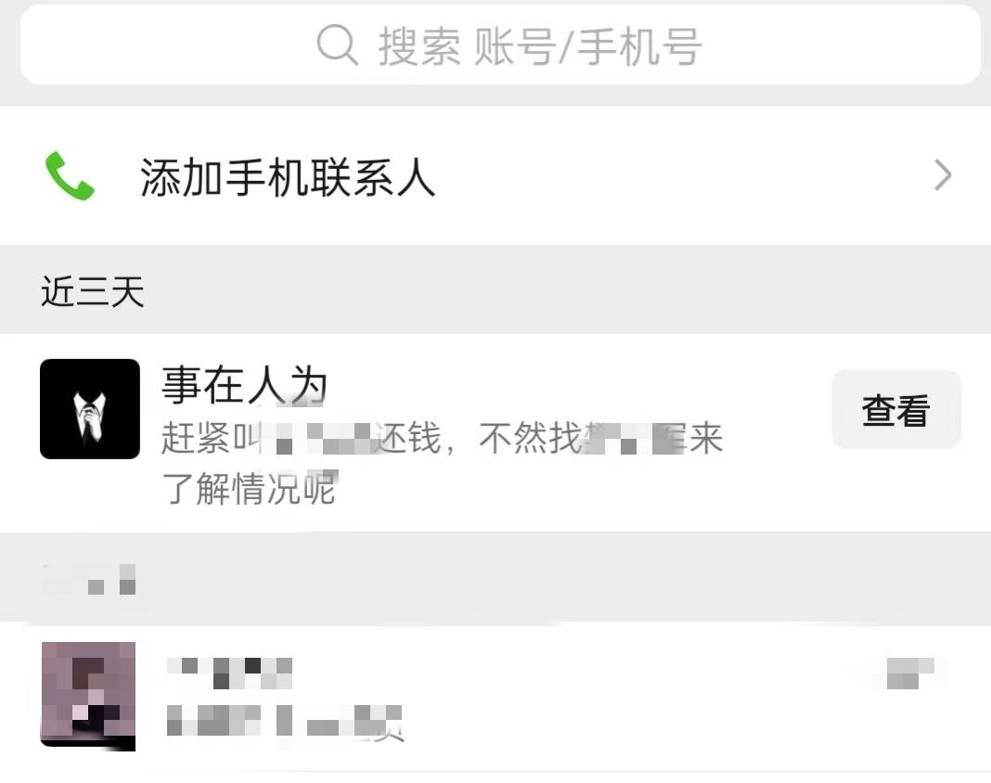Screen dimensions: 991x783
Task: Click the 查看 button
Action: 896,409
